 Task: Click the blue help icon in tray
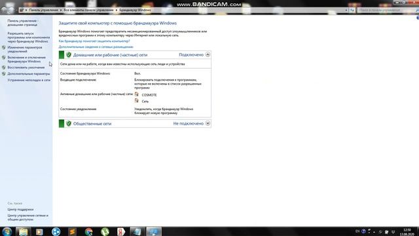(363, 231)
